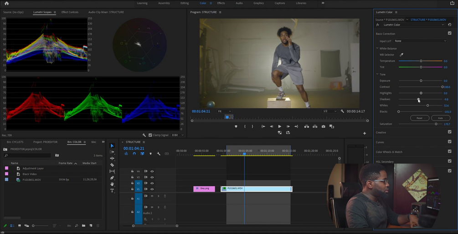Toggle timeline snapping magnet icon
458x234 pixels.
tap(134, 154)
